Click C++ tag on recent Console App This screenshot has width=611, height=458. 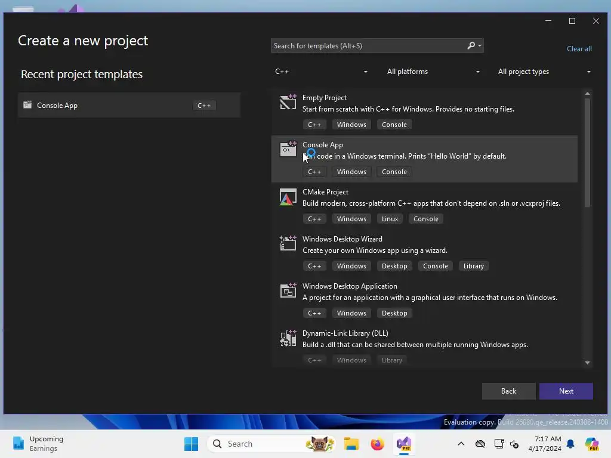tap(204, 106)
